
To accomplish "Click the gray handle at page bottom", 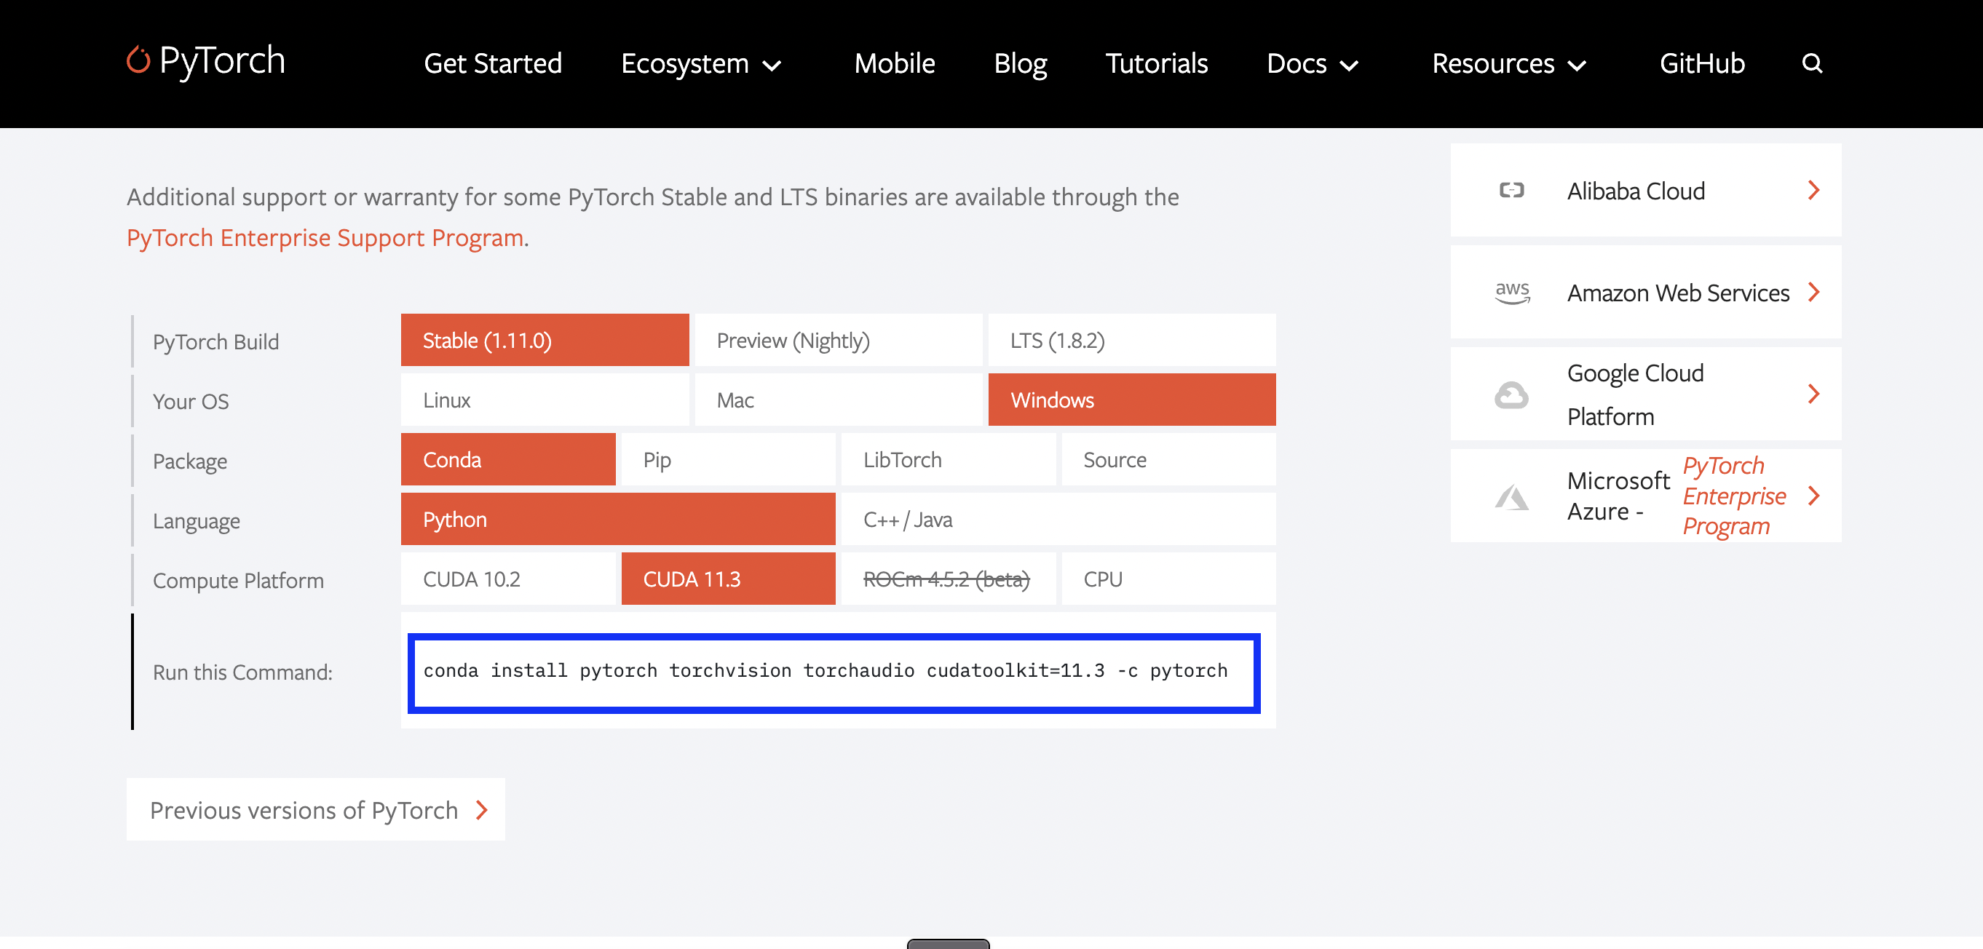I will click(x=949, y=944).
